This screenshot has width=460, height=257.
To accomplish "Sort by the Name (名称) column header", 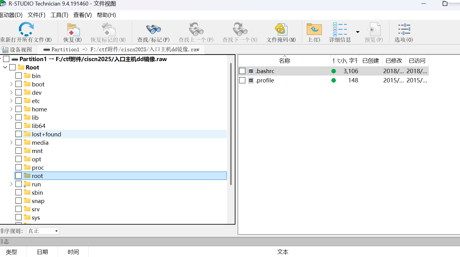I will (x=284, y=61).
